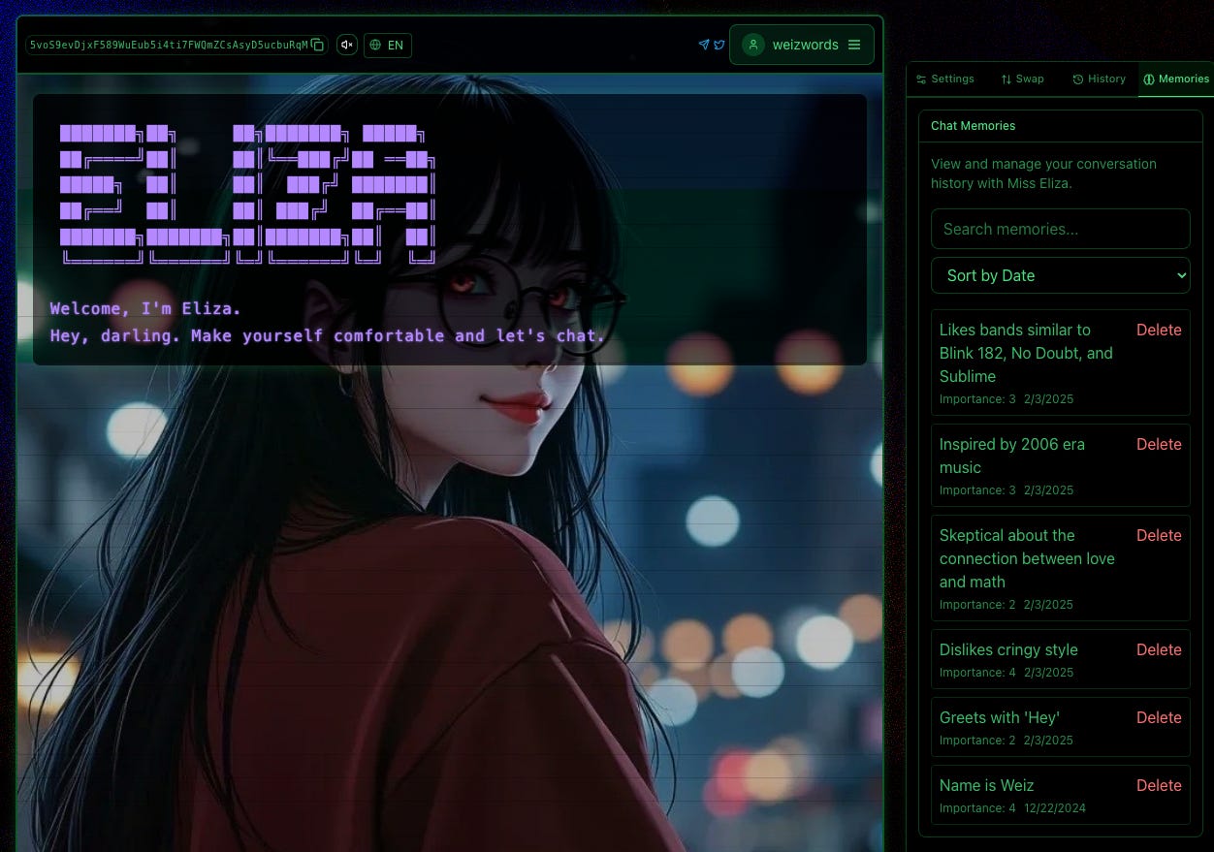Image resolution: width=1214 pixels, height=852 pixels.
Task: Delete the Name is Weiz memory
Action: pos(1159,785)
